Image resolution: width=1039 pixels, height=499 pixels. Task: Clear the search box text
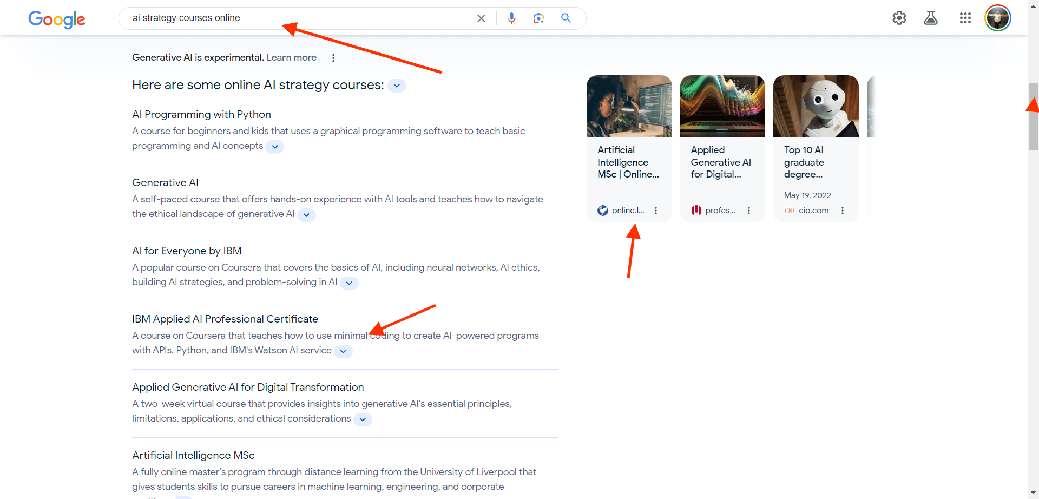[481, 18]
